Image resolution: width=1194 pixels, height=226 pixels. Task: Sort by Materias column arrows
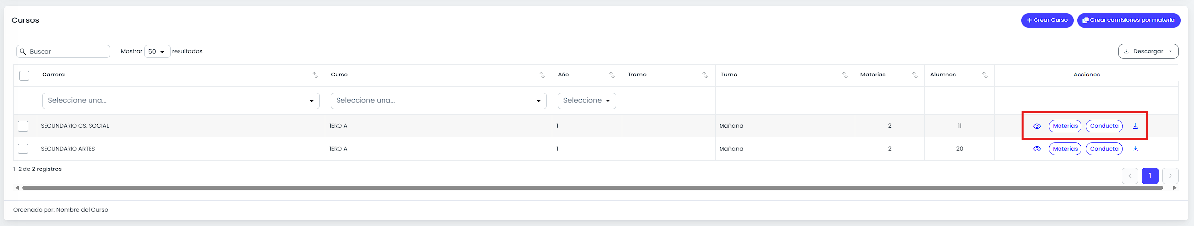915,75
